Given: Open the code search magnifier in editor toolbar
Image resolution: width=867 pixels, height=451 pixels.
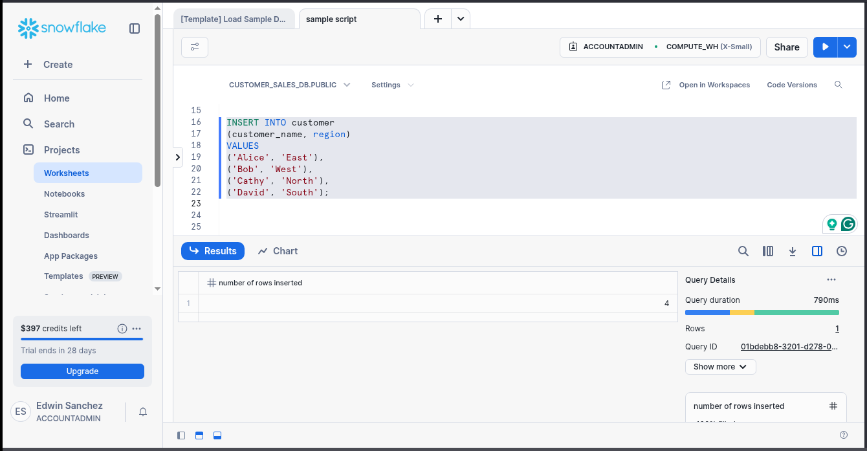Looking at the screenshot, I should [x=838, y=85].
